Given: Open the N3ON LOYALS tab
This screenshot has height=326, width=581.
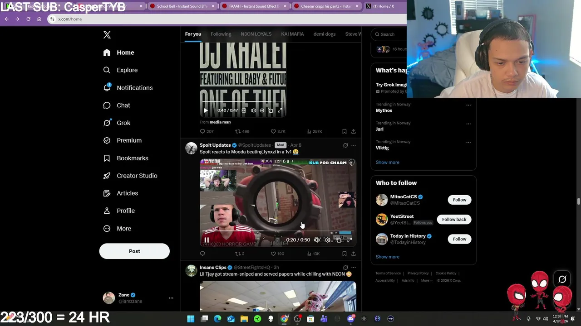Looking at the screenshot, I should click(x=256, y=34).
